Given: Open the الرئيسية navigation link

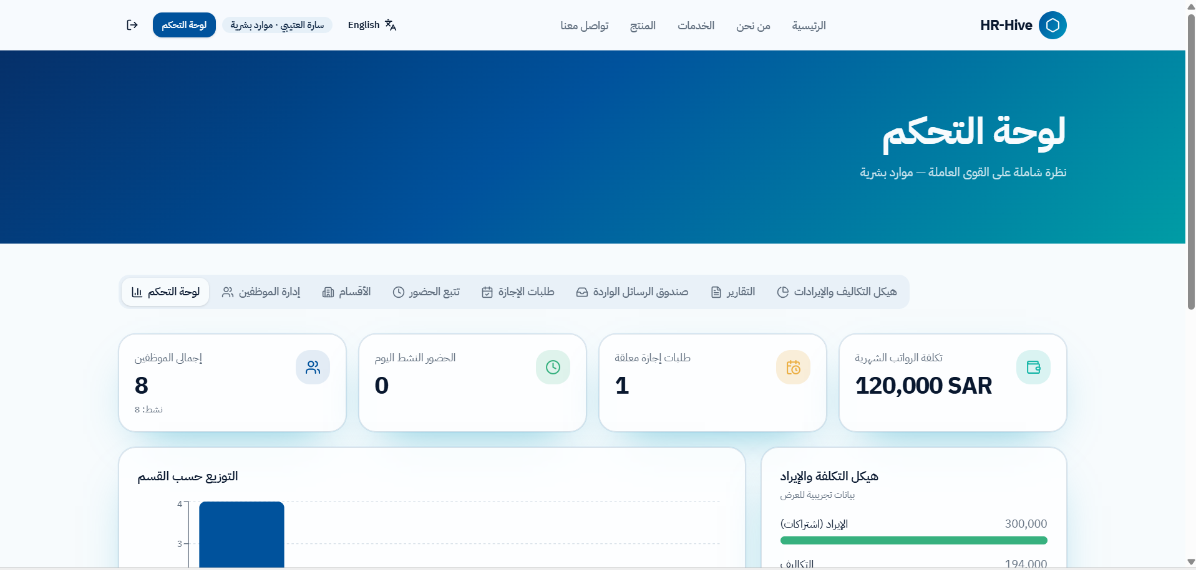Looking at the screenshot, I should pyautogui.click(x=809, y=26).
